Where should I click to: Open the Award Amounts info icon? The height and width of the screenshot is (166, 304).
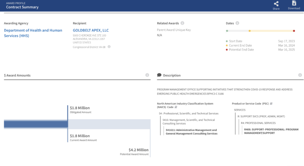[x=147, y=75]
